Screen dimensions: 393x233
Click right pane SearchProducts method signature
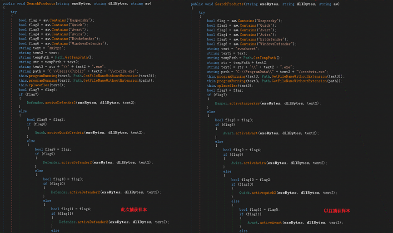(x=265, y=4)
